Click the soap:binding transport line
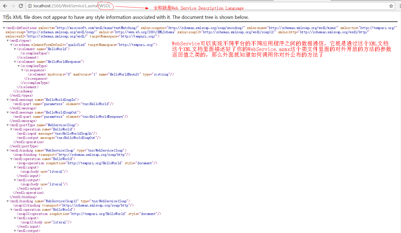 click(71, 155)
